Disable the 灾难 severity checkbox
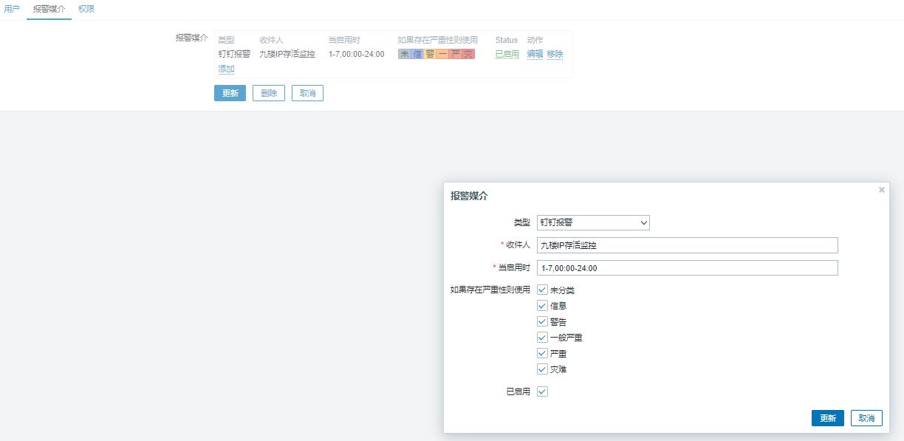 coord(542,369)
